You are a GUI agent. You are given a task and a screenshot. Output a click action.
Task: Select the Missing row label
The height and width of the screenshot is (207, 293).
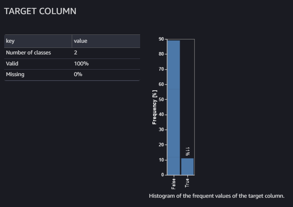pyautogui.click(x=15, y=74)
